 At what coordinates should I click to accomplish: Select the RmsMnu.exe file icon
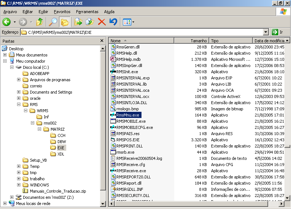(113, 115)
